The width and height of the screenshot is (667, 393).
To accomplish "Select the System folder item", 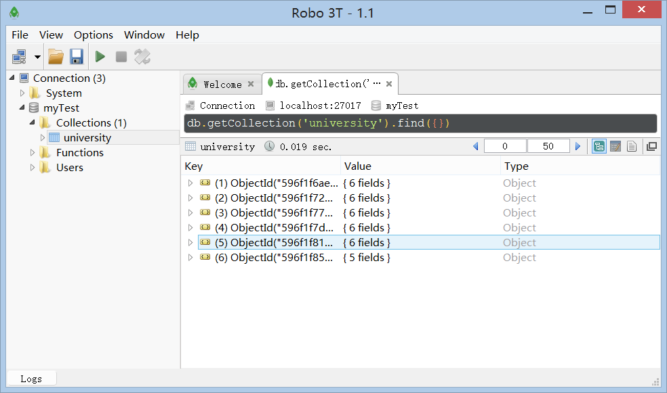I will click(x=64, y=93).
